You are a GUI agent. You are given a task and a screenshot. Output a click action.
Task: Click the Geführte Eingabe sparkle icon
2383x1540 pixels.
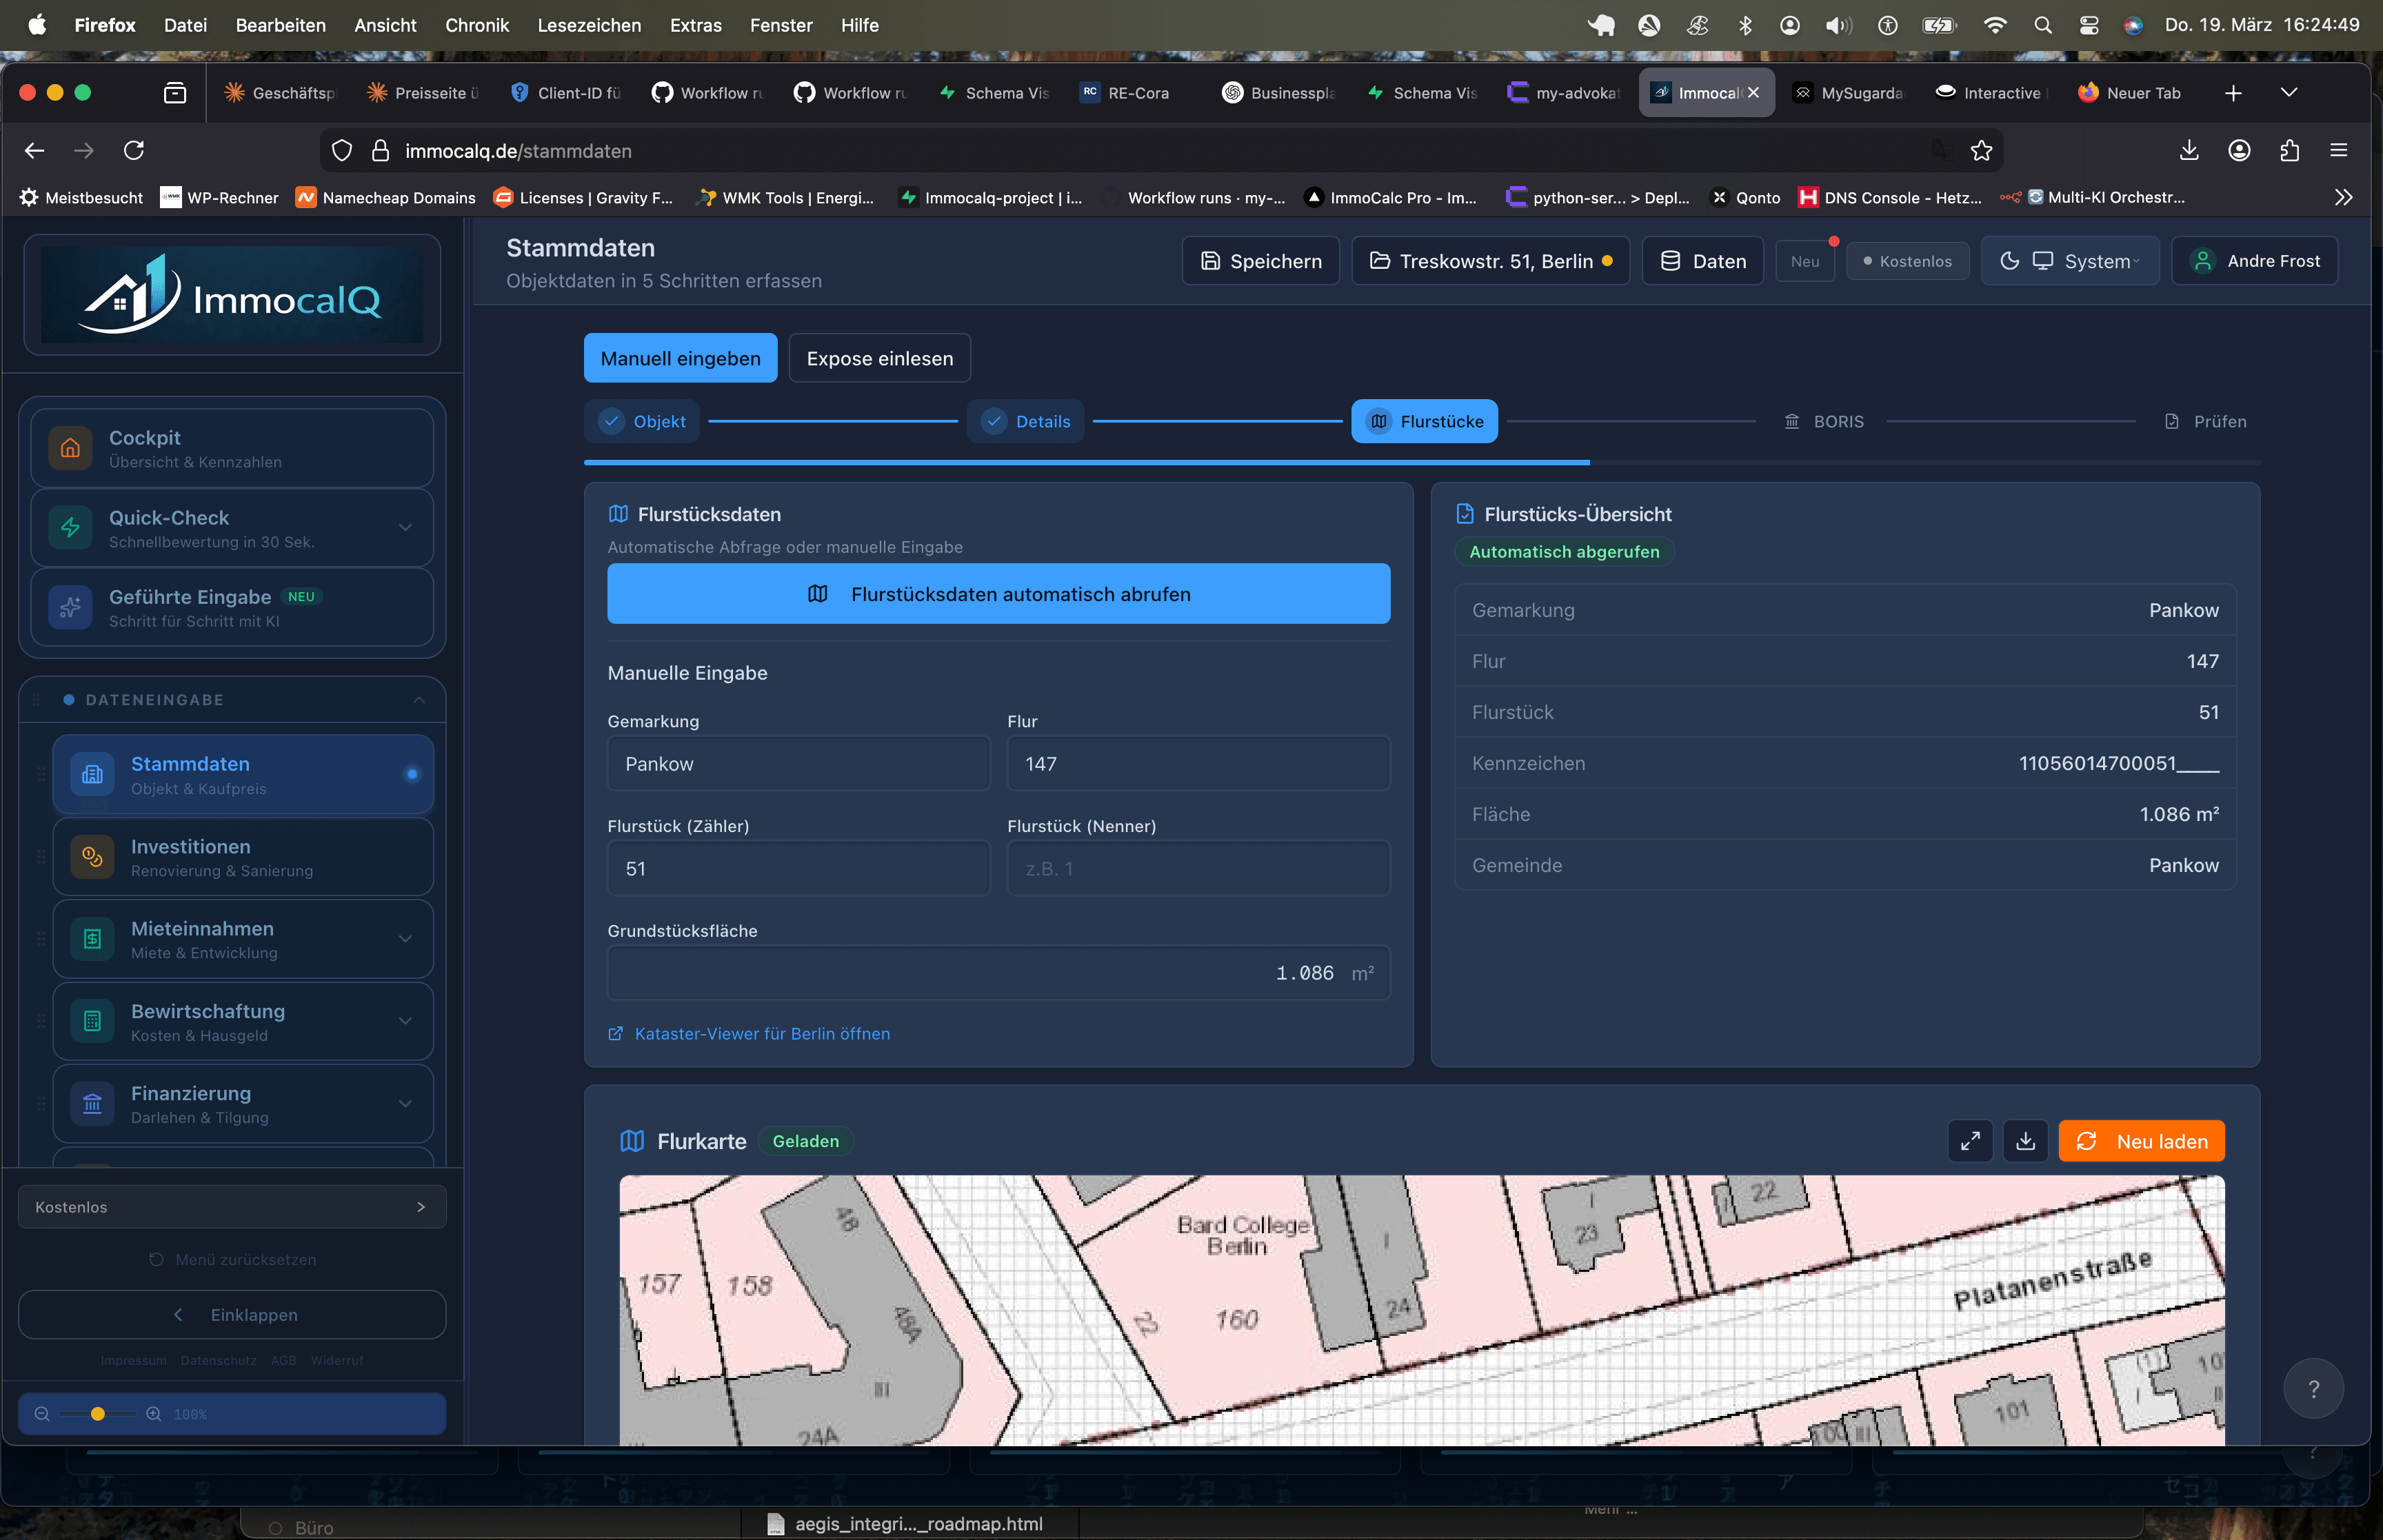click(x=70, y=607)
